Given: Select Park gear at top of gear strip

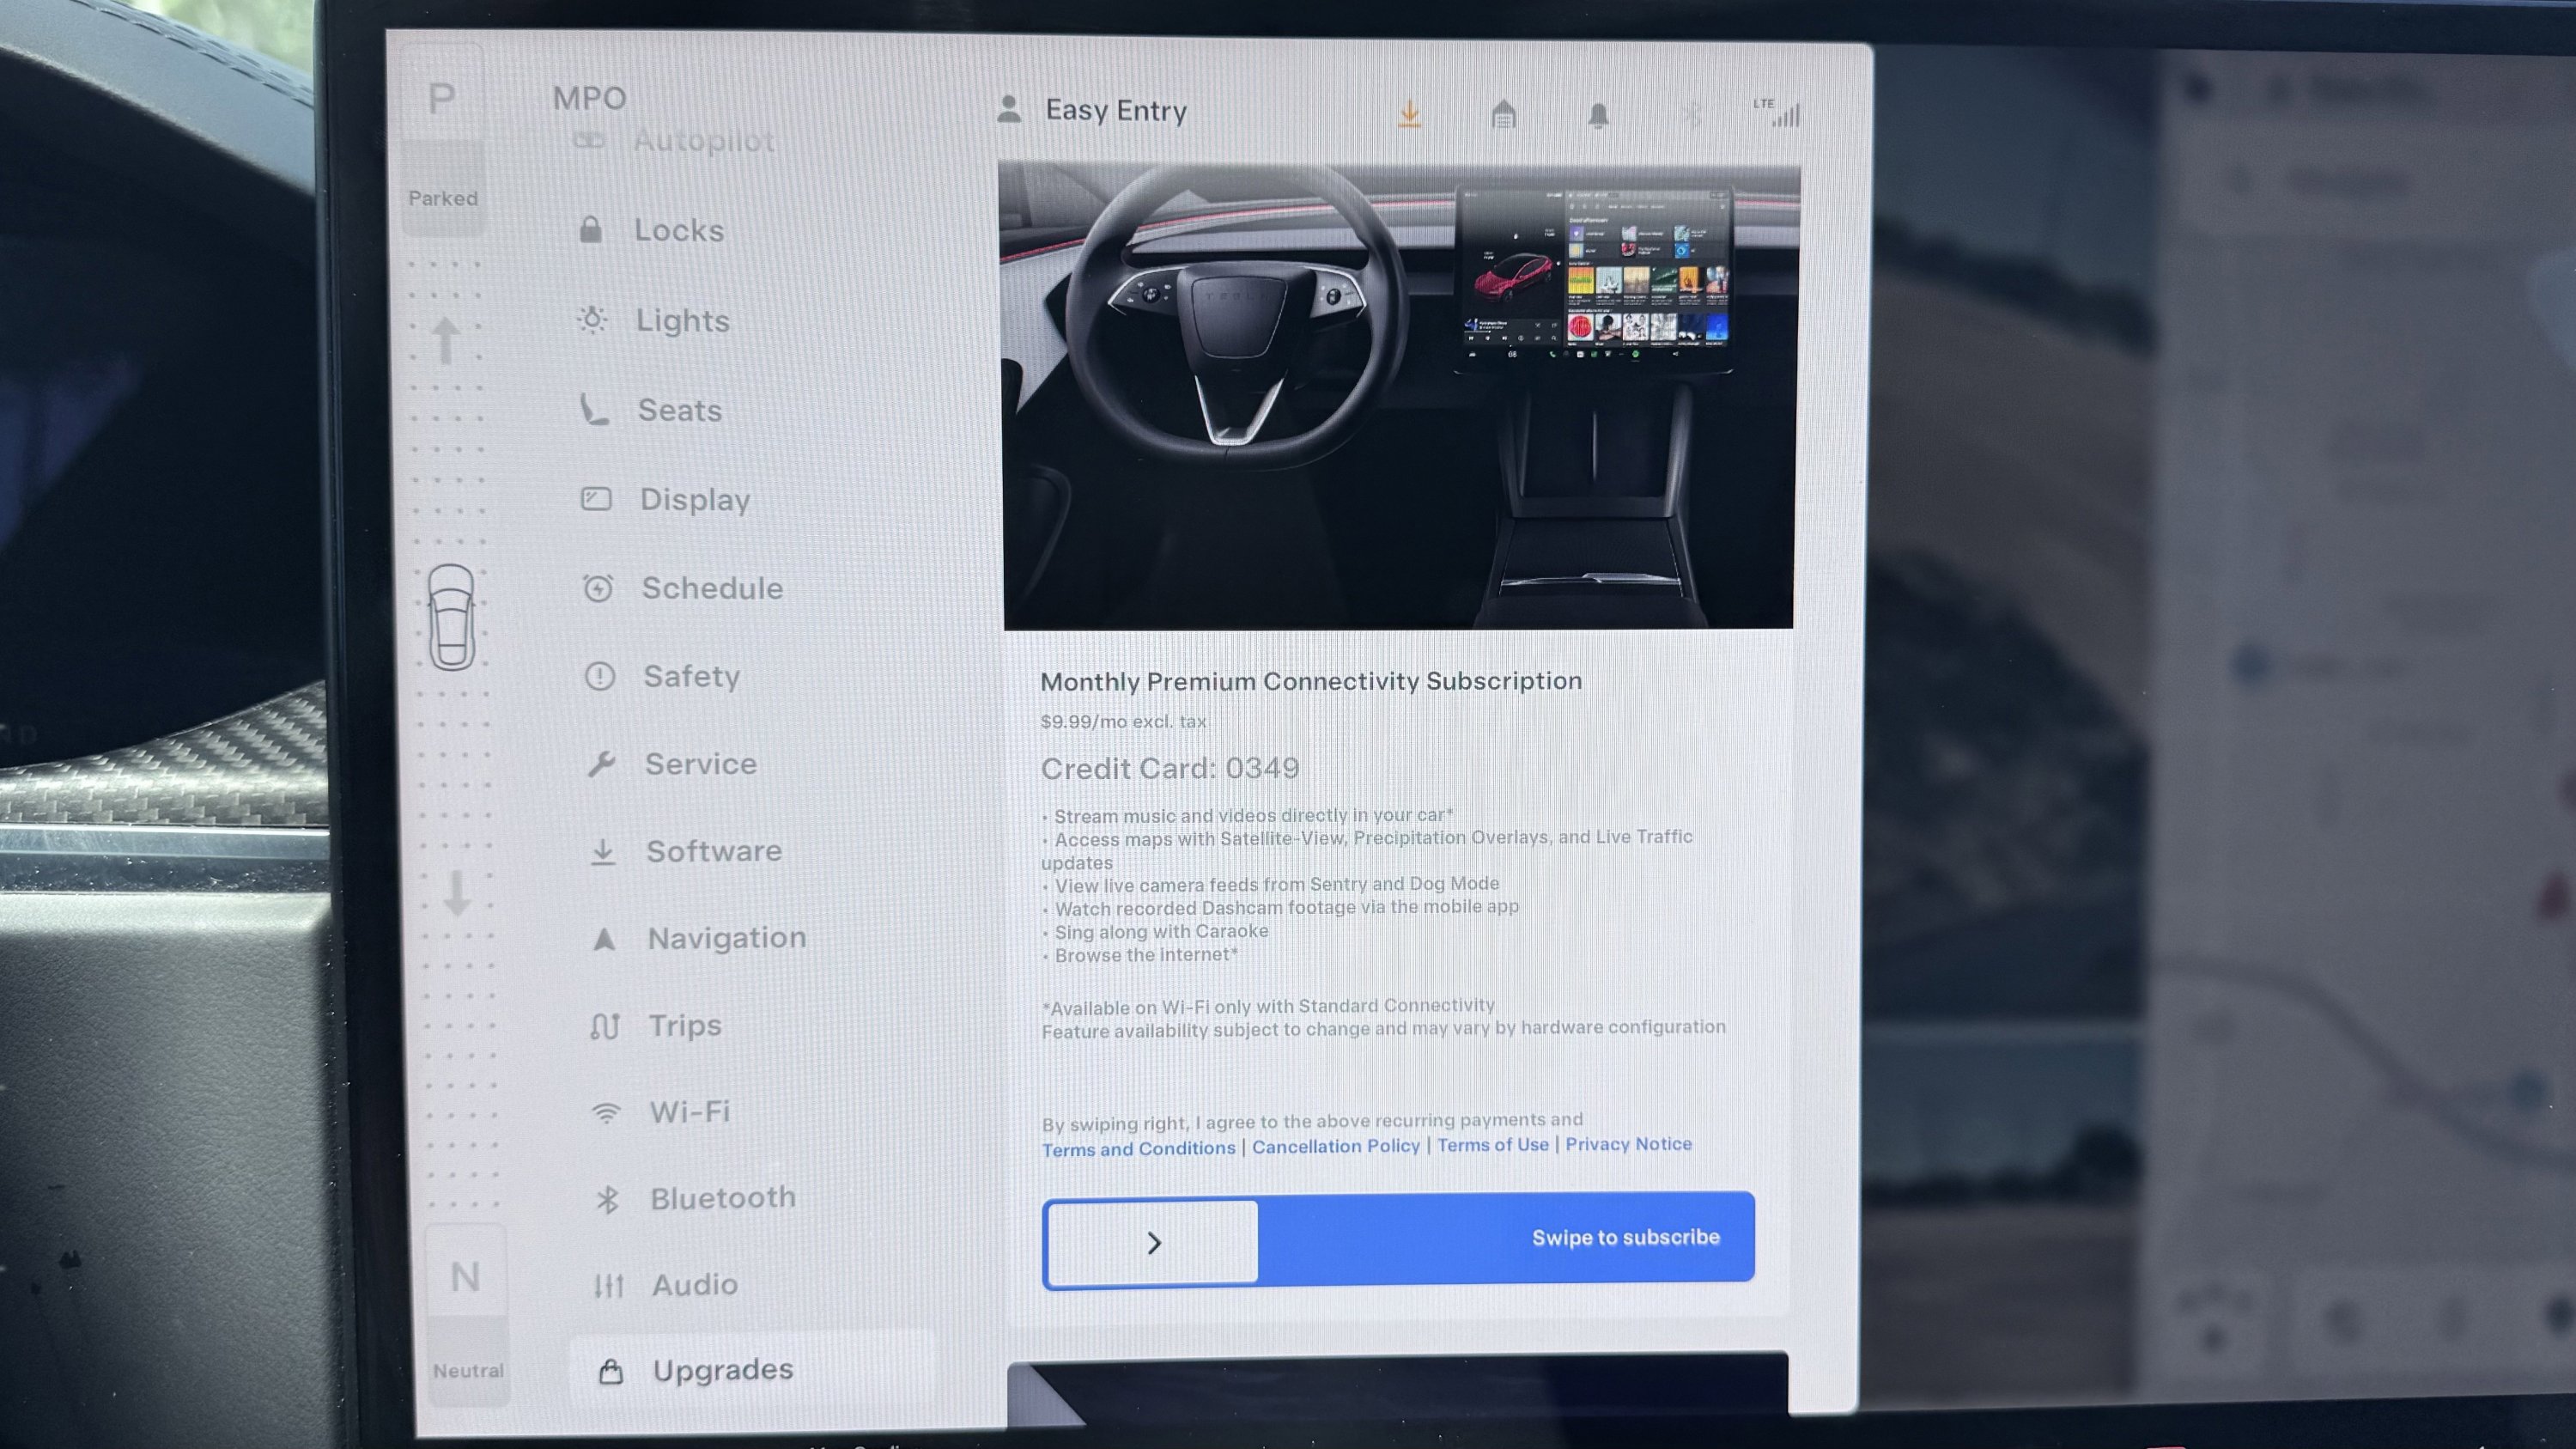Looking at the screenshot, I should [442, 98].
